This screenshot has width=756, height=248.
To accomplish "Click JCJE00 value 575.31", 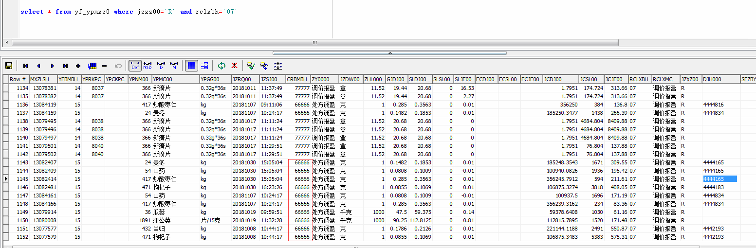I will click(619, 237).
